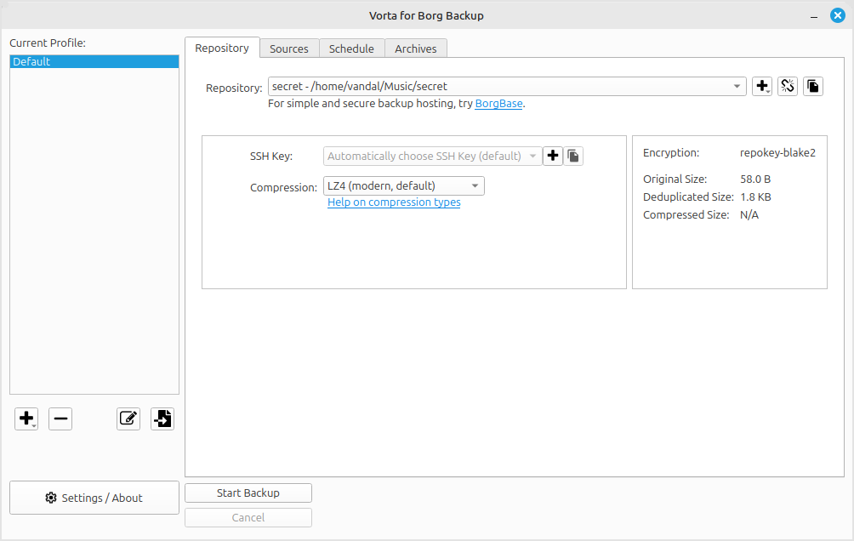Select the Default profile in list

94,62
